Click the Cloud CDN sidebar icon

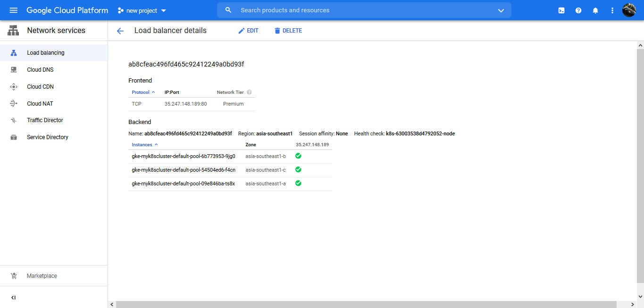(x=14, y=87)
